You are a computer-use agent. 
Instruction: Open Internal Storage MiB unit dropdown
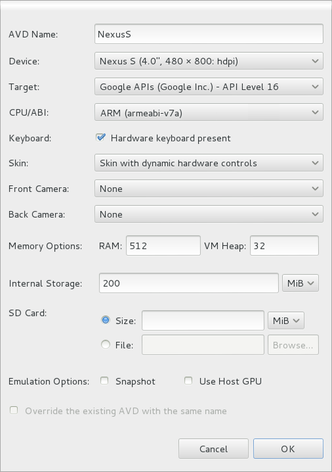coord(300,283)
